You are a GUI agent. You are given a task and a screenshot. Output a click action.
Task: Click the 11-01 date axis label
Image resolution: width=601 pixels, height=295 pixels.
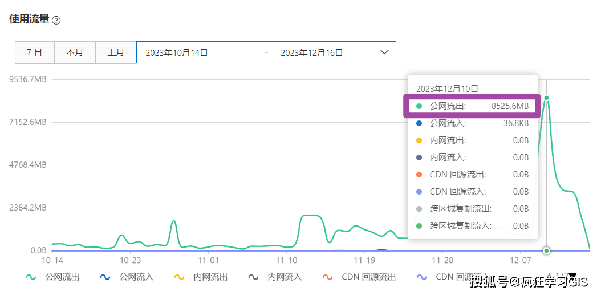[208, 260]
